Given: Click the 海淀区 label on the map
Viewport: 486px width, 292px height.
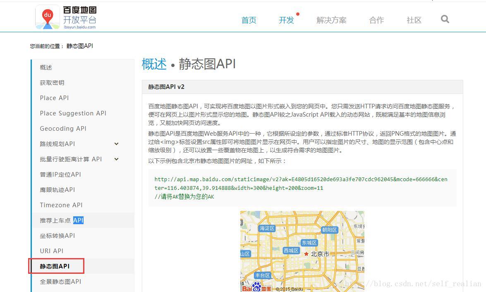Looking at the screenshot, I should pyautogui.click(x=267, y=228).
